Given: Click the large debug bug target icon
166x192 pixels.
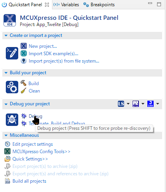Looking at the screenshot, I should [x=12, y=120].
